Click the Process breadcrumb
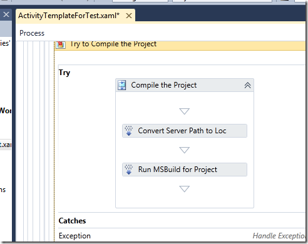This screenshot has width=308, height=244. [32, 33]
